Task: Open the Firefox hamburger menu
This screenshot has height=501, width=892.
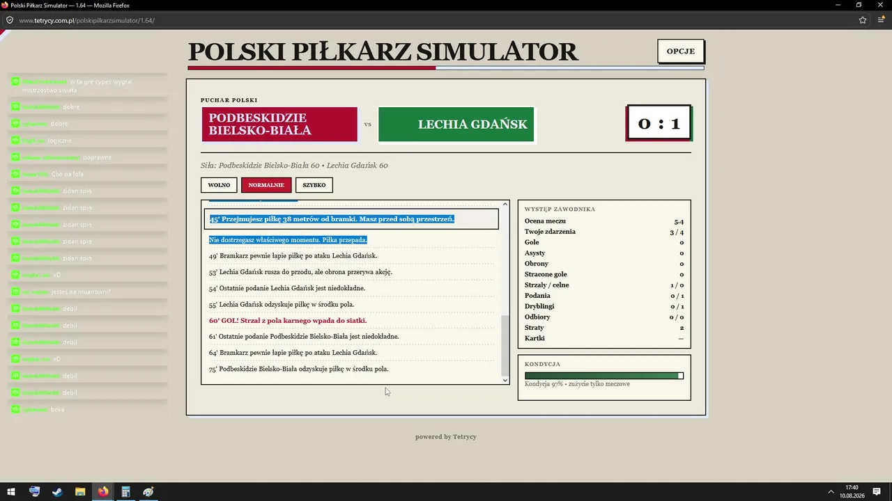Action: point(881,20)
